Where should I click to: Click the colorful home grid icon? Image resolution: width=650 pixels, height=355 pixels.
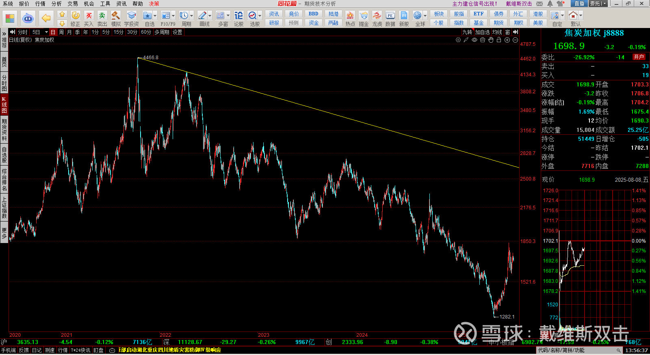point(10,18)
